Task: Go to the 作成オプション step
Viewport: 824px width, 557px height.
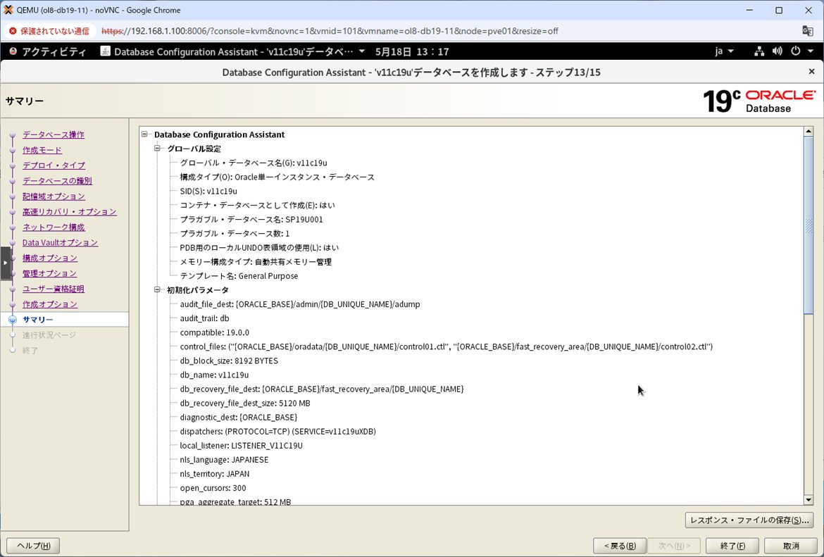Action: tap(50, 304)
